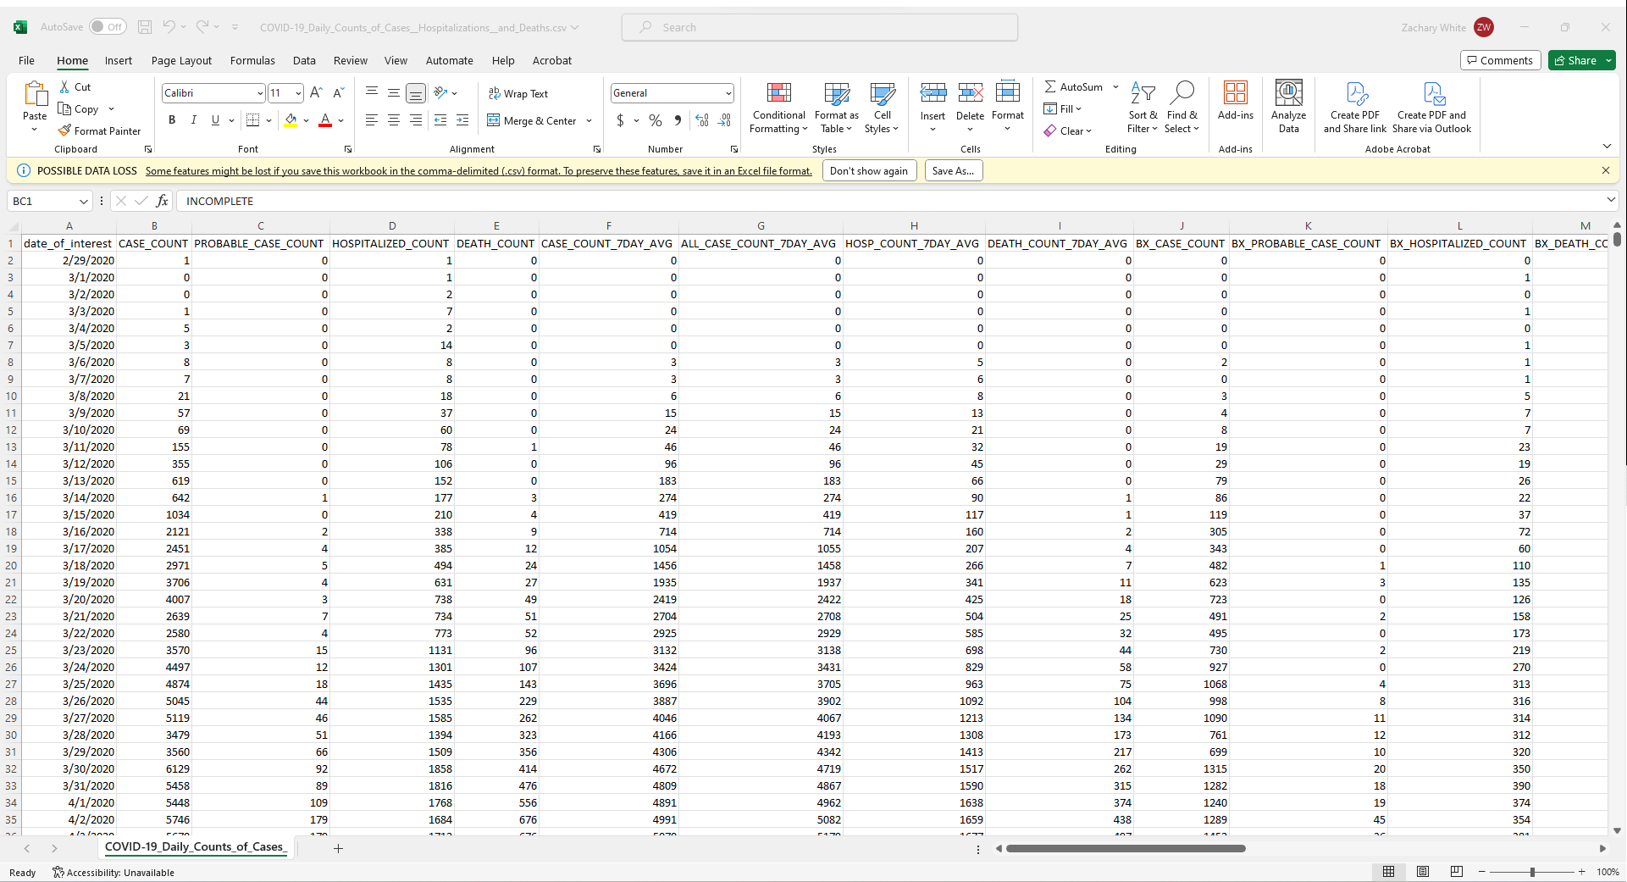The image size is (1627, 882).
Task: Toggle bold formatting
Action: coord(172,120)
